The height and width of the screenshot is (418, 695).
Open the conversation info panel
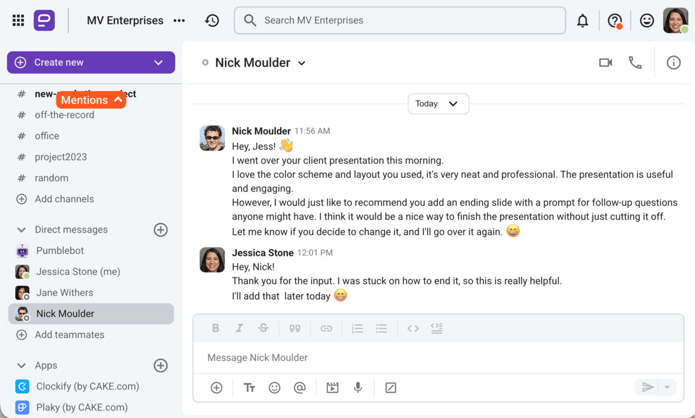point(673,63)
